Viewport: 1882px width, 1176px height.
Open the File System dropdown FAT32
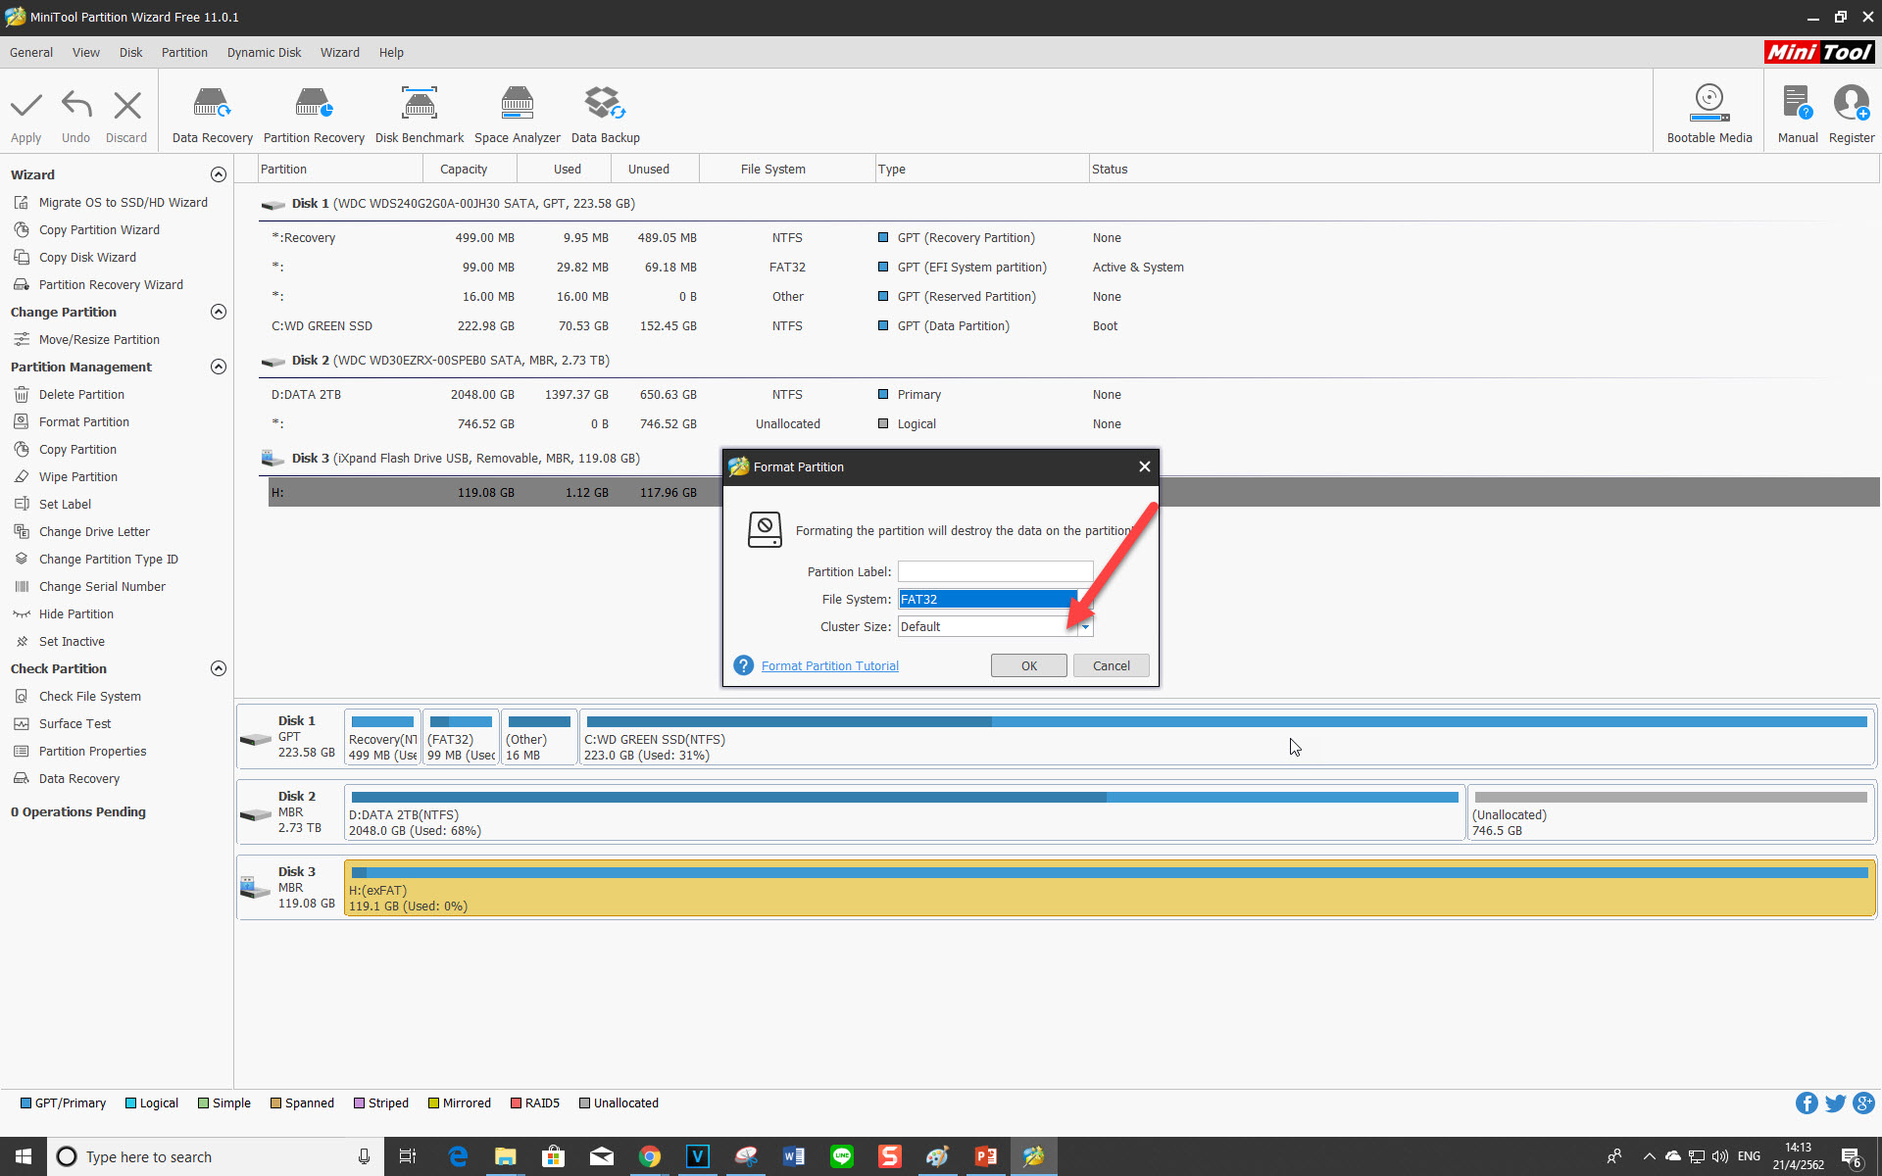995,599
